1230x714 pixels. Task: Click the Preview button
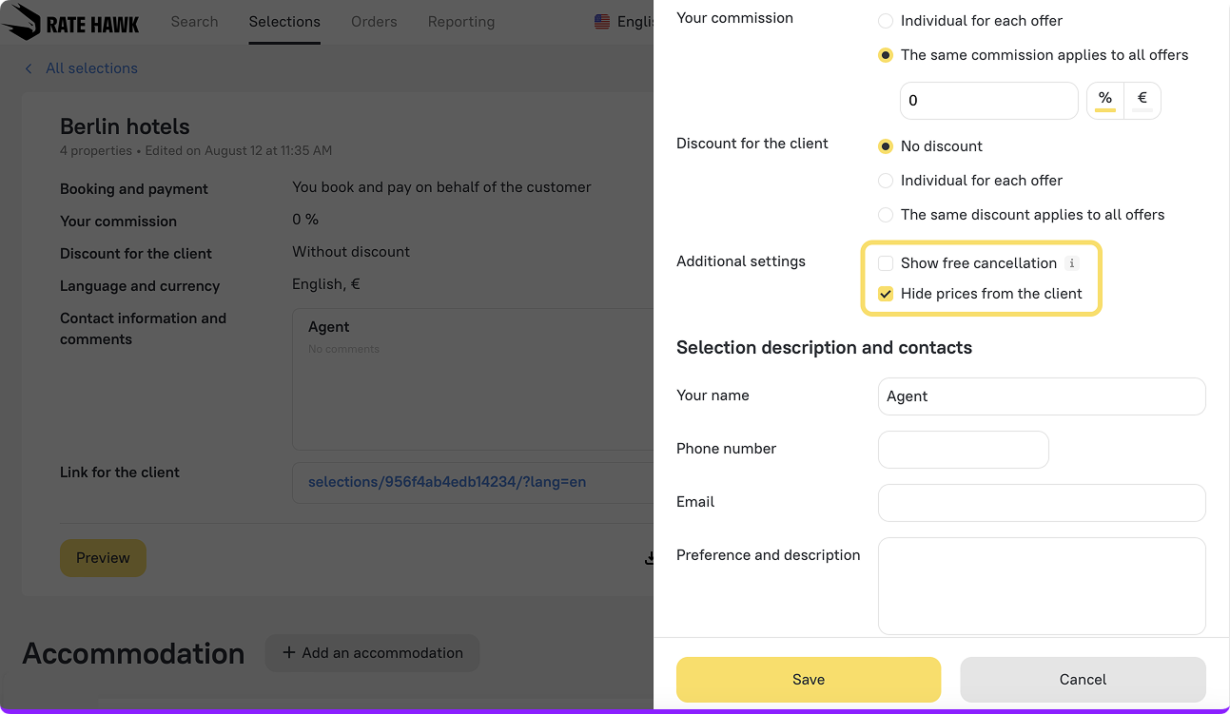(103, 558)
